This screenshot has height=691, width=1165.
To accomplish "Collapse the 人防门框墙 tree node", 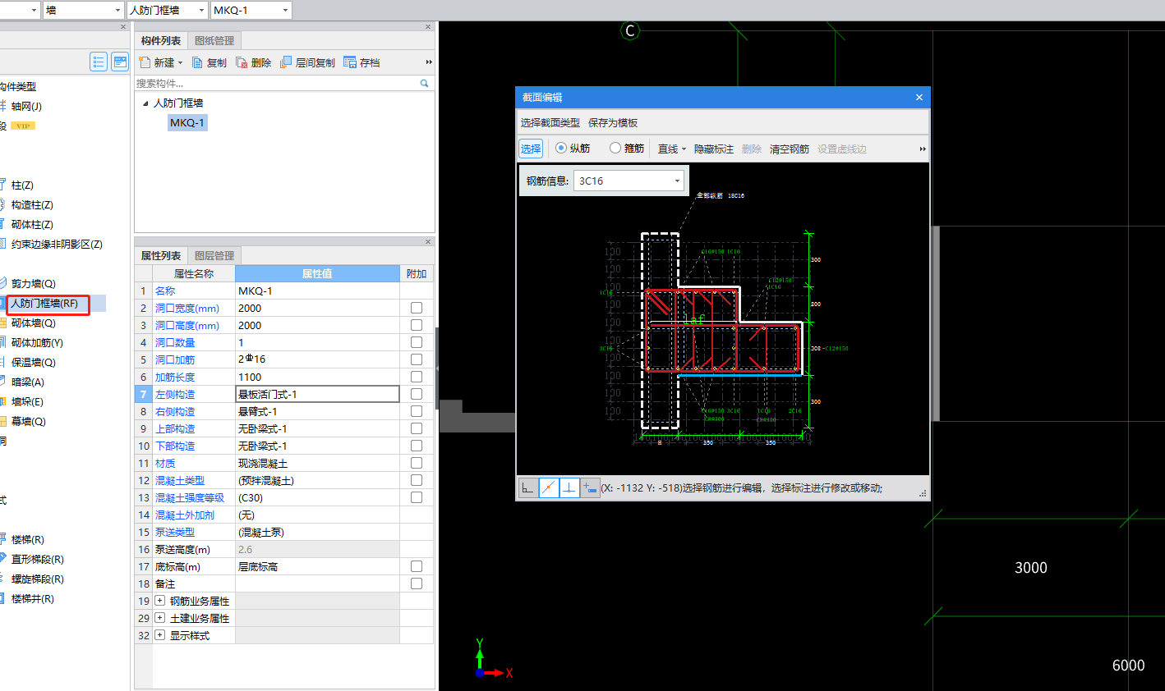I will pos(146,103).
